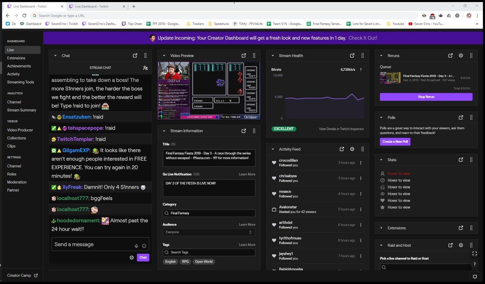Open the Check It Out! link

tap(363, 38)
